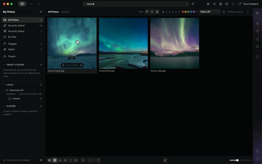The height and width of the screenshot is (164, 262).
Task: Select the circular mask icon
Action: tap(258, 46)
